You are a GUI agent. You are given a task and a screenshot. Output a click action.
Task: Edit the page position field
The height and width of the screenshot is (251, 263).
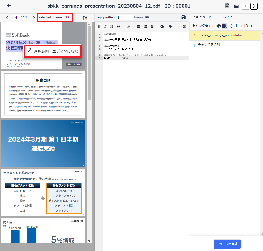(x=125, y=17)
